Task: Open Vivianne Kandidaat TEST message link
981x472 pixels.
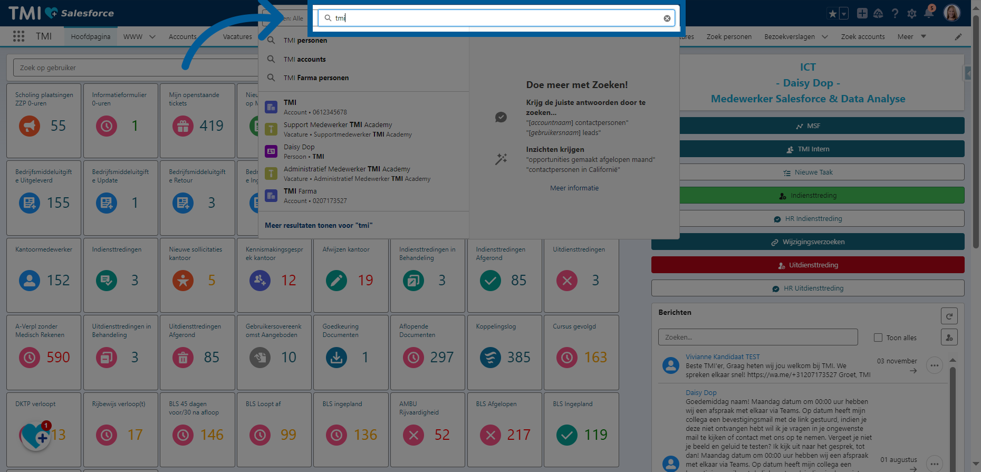Action: (723, 357)
